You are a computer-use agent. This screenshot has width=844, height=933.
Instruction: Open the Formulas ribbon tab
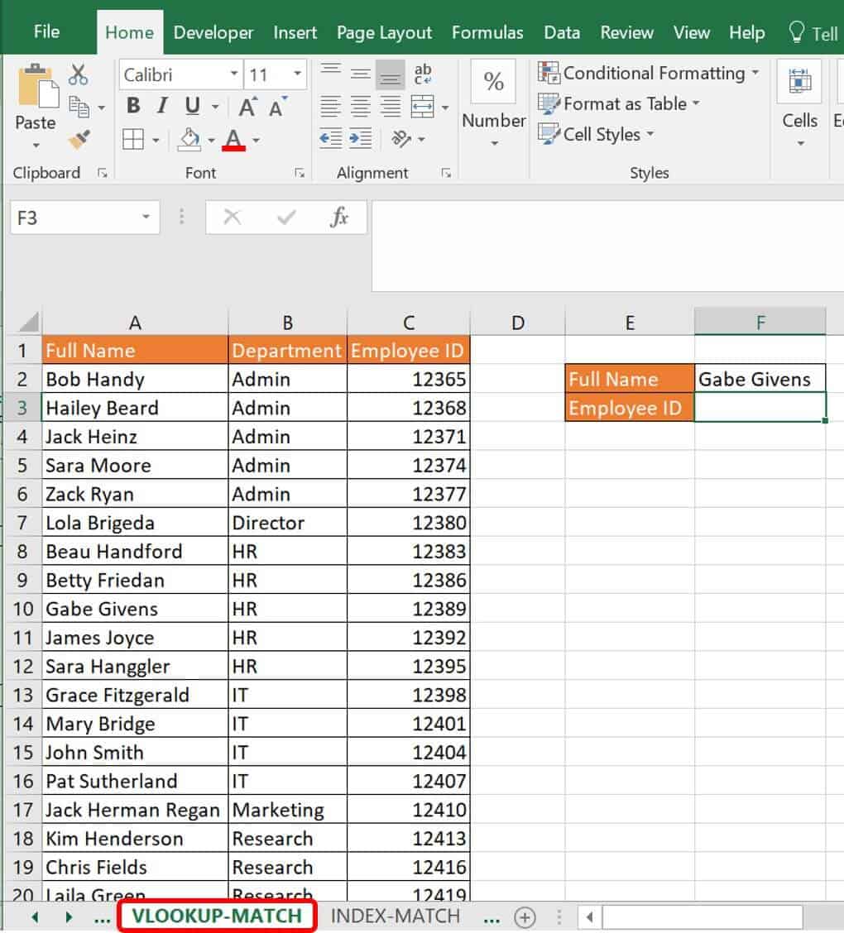click(487, 33)
